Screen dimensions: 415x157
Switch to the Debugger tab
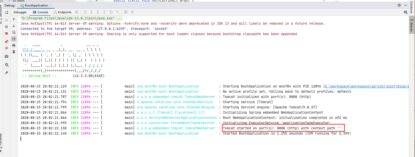tap(20, 12)
